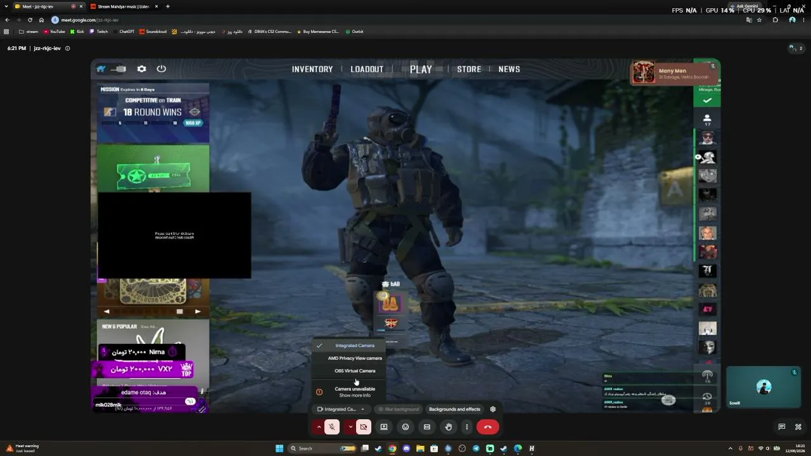
Task: Start presenting your screen
Action: 384,427
